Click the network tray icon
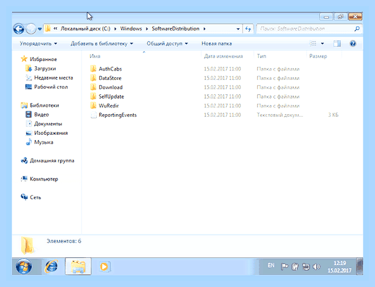Image resolution: width=375 pixels, height=287 pixels. (x=305, y=266)
